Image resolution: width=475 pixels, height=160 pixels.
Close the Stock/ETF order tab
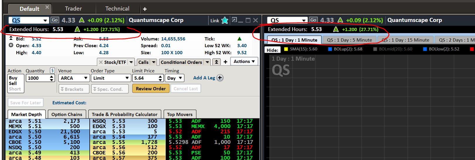click(101, 62)
